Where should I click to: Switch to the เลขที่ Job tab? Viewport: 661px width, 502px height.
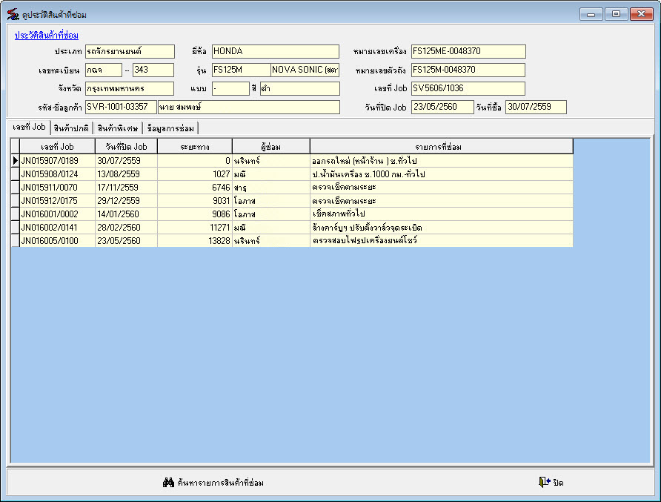click(x=29, y=127)
